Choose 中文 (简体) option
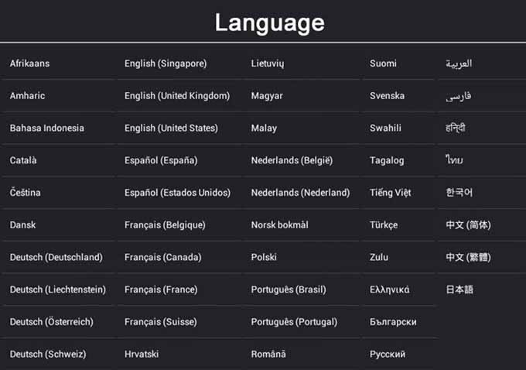Viewport: 526px width, 370px height. pos(468,225)
